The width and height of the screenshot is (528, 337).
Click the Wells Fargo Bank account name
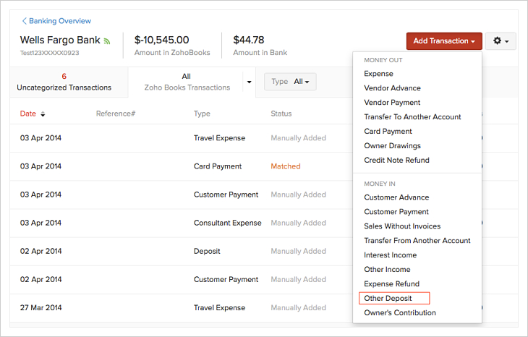tap(60, 40)
